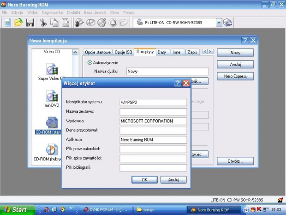286x215 pixels.
Task: Open the recorder drive dropdown
Action: click(219, 22)
